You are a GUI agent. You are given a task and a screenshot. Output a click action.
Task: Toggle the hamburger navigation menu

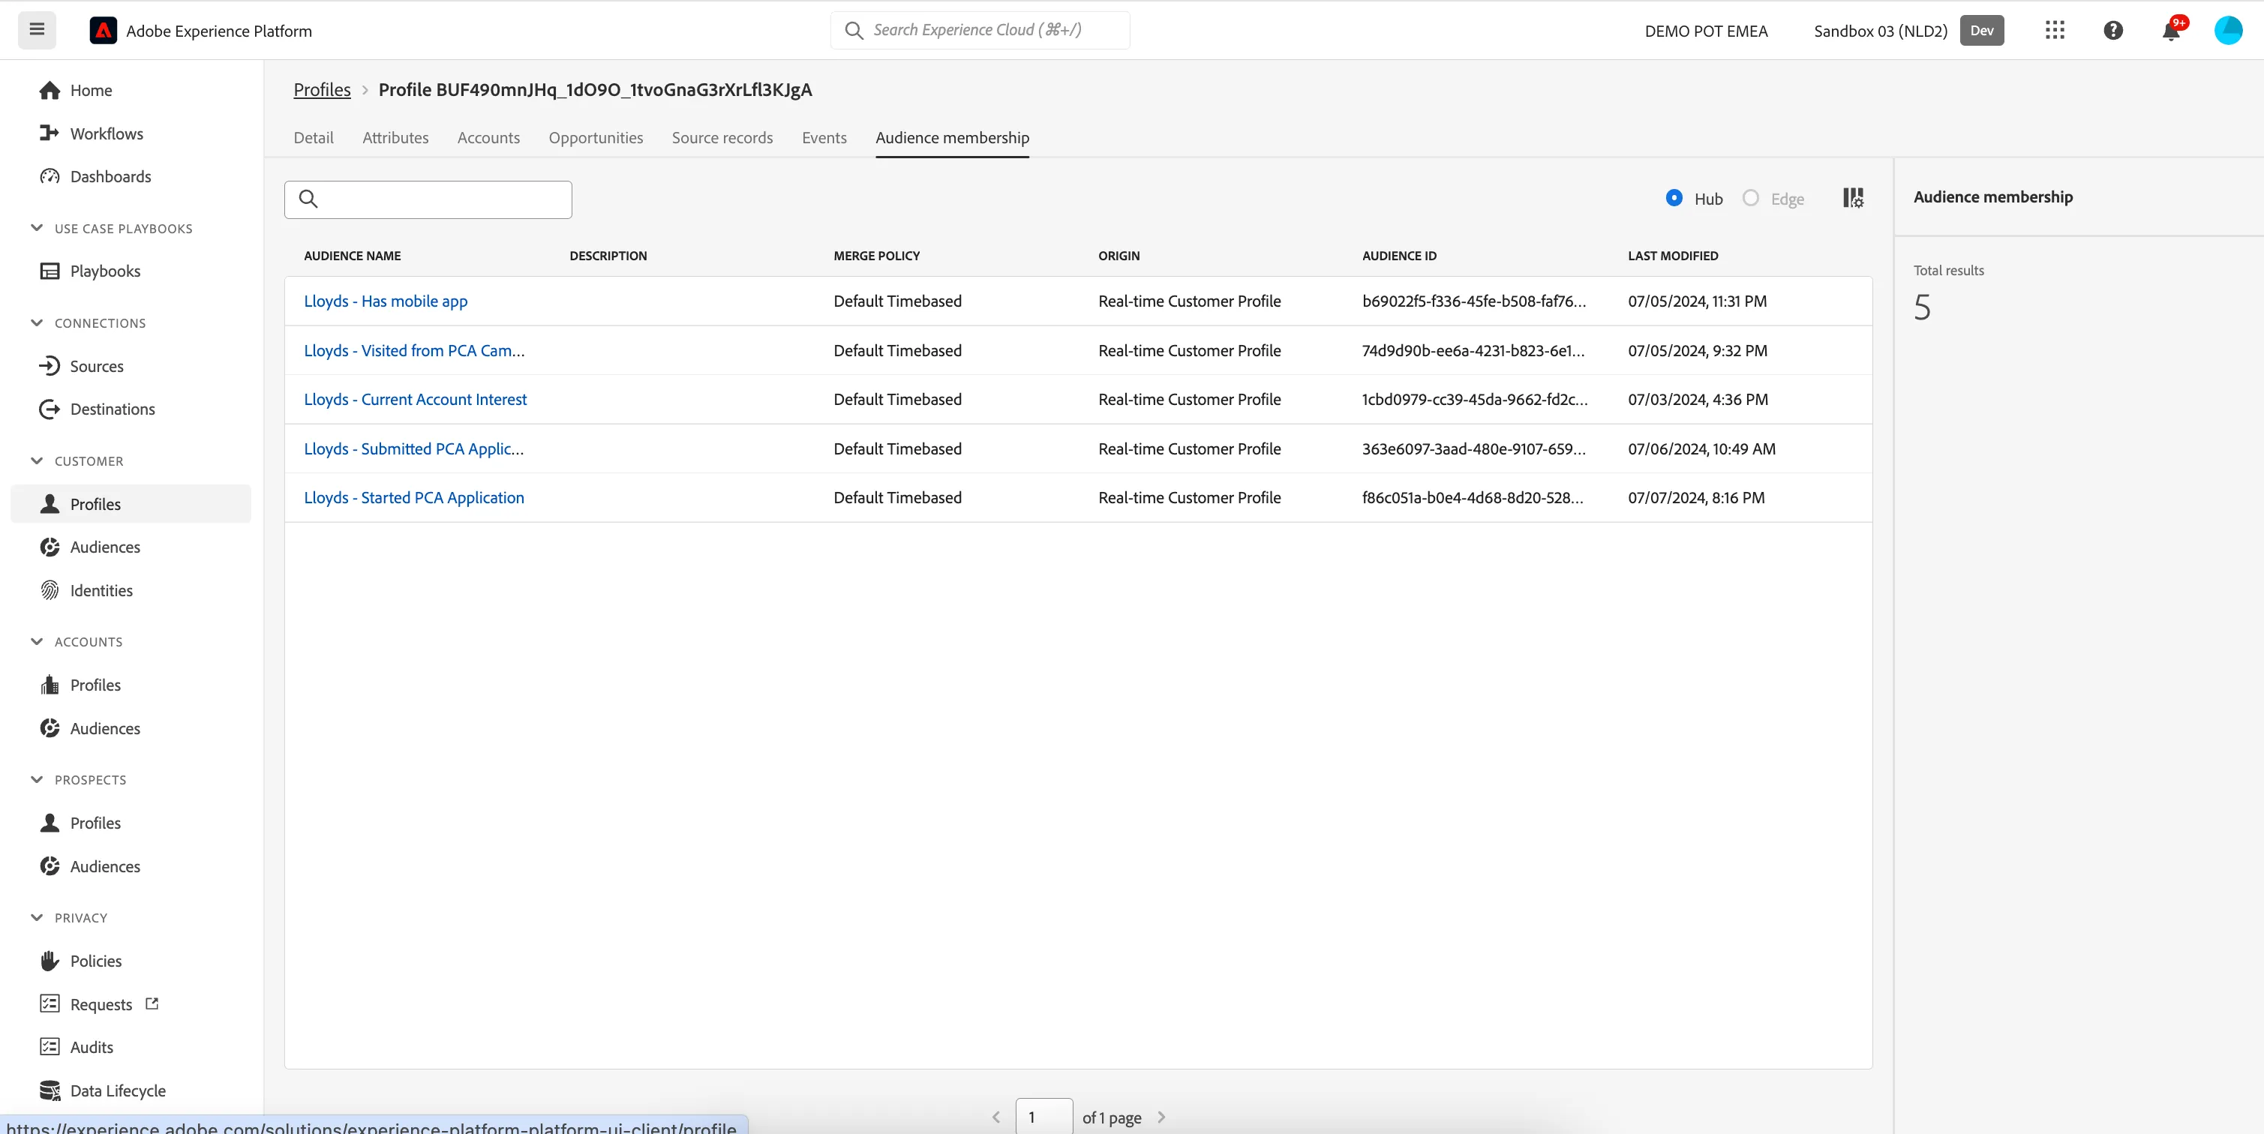[x=37, y=30]
